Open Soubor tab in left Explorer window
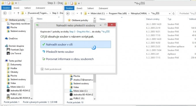 pyautogui.click(x=6, y=8)
